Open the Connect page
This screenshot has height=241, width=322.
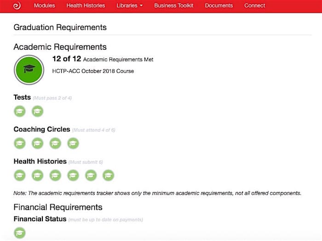pos(254,6)
